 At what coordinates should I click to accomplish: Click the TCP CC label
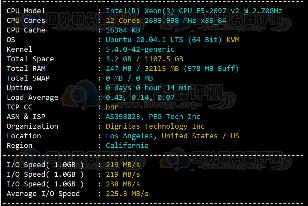tap(20, 107)
